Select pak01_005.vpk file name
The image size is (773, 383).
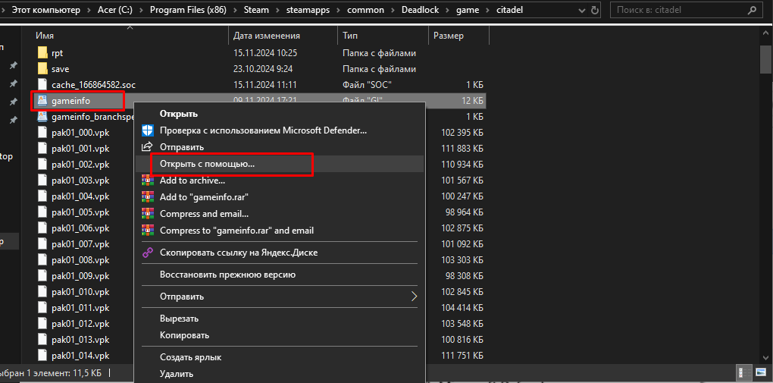tap(80, 212)
